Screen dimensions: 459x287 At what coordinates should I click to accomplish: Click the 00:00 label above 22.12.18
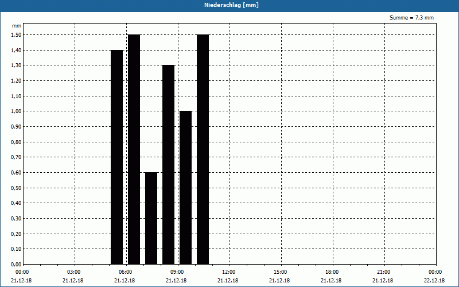435,272
